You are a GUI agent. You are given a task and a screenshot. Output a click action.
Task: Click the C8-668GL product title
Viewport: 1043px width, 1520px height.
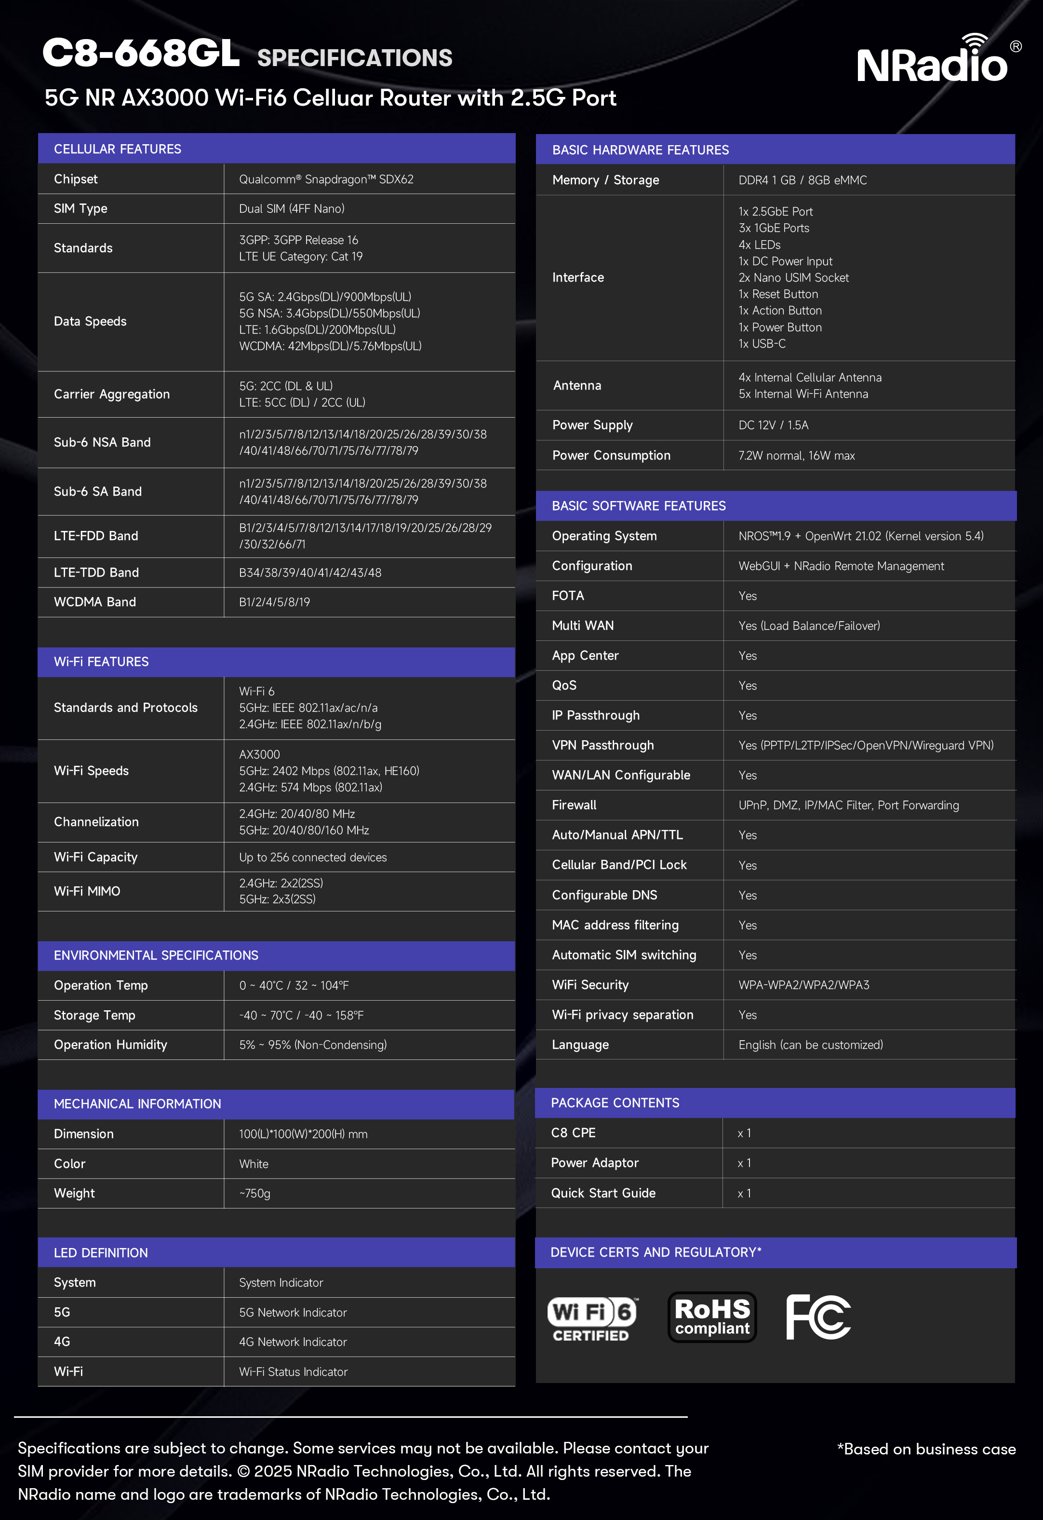click(x=141, y=54)
